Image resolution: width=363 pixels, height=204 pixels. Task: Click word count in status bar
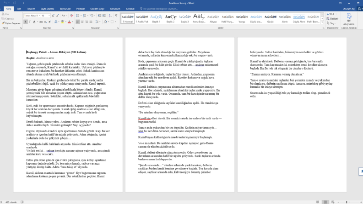(x=11, y=202)
